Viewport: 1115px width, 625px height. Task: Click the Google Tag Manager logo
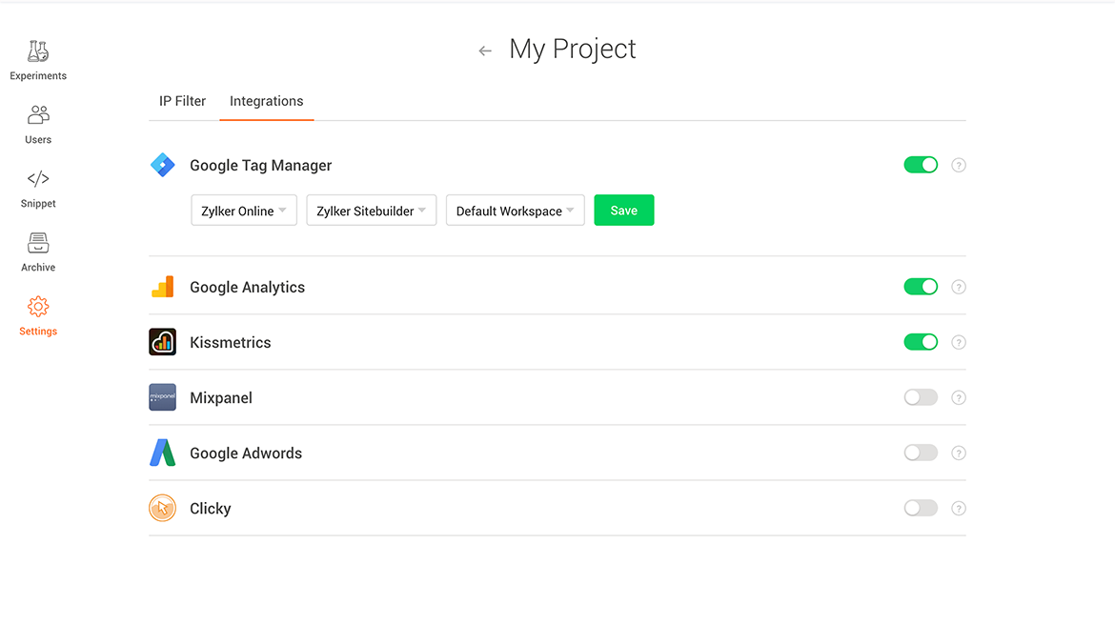pyautogui.click(x=163, y=165)
